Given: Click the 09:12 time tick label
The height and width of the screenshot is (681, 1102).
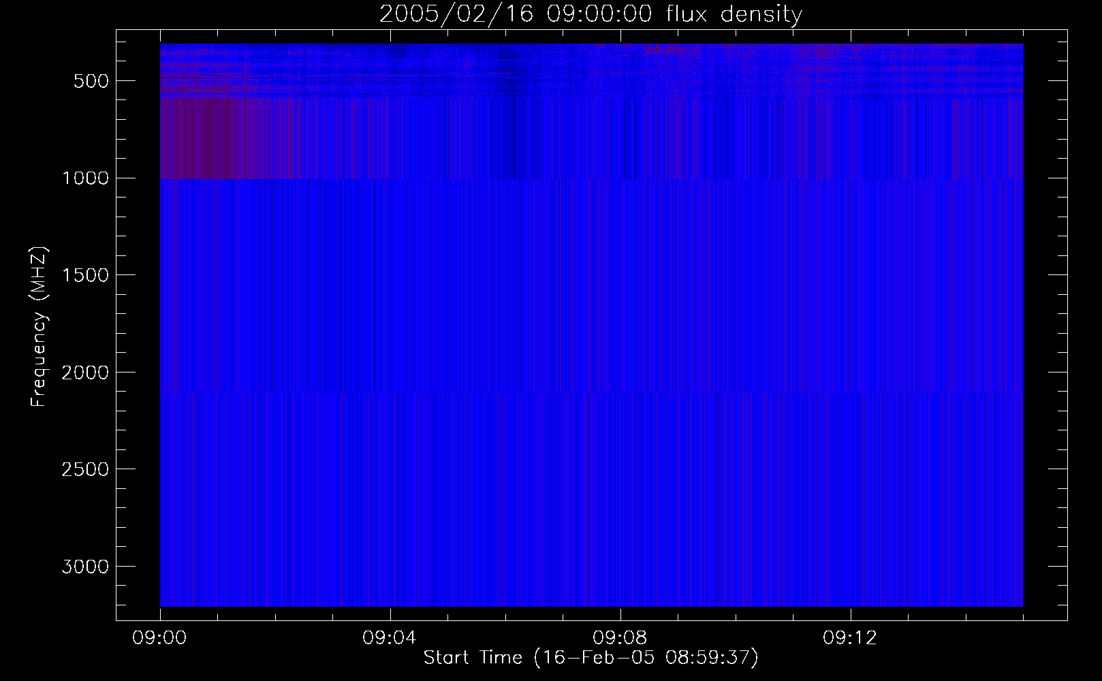Looking at the screenshot, I should click(x=851, y=638).
